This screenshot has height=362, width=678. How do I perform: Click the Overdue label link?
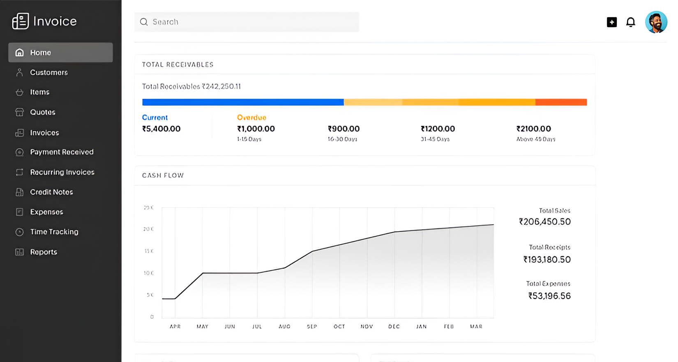[x=251, y=118]
